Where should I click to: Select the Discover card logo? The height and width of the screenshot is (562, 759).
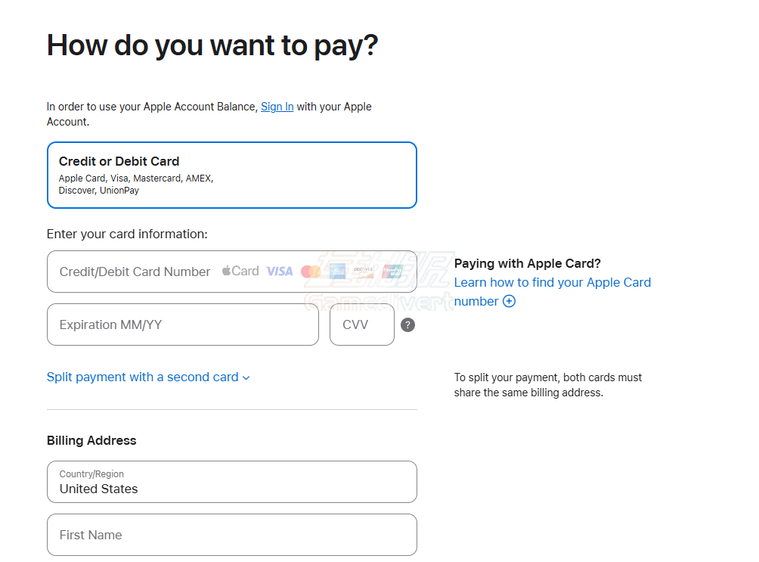[362, 271]
